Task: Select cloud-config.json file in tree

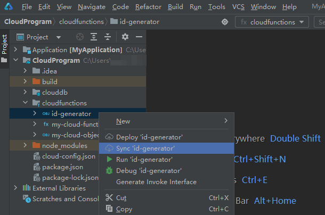Action: pyautogui.click(x=68, y=156)
